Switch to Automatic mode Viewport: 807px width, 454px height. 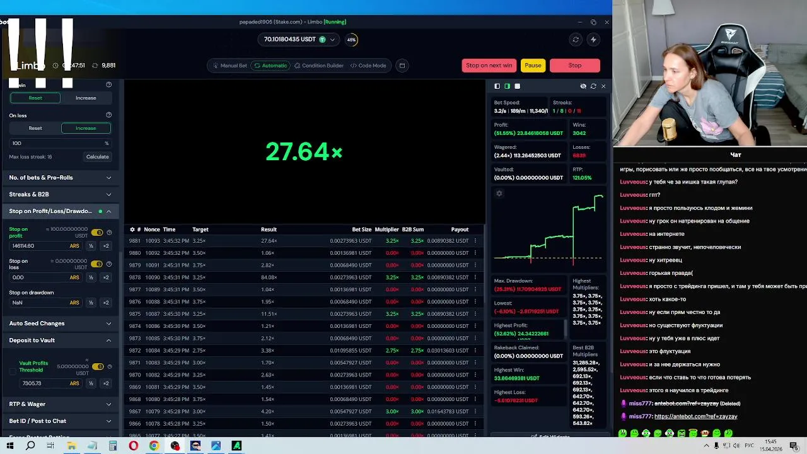tap(270, 66)
